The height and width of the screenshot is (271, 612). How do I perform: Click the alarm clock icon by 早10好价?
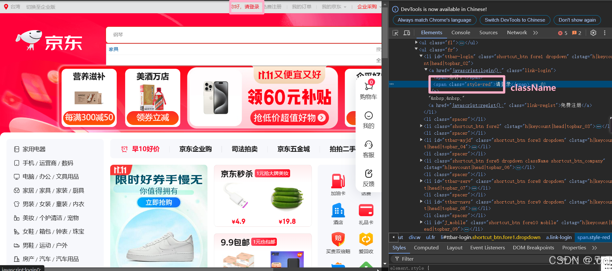tap(124, 149)
